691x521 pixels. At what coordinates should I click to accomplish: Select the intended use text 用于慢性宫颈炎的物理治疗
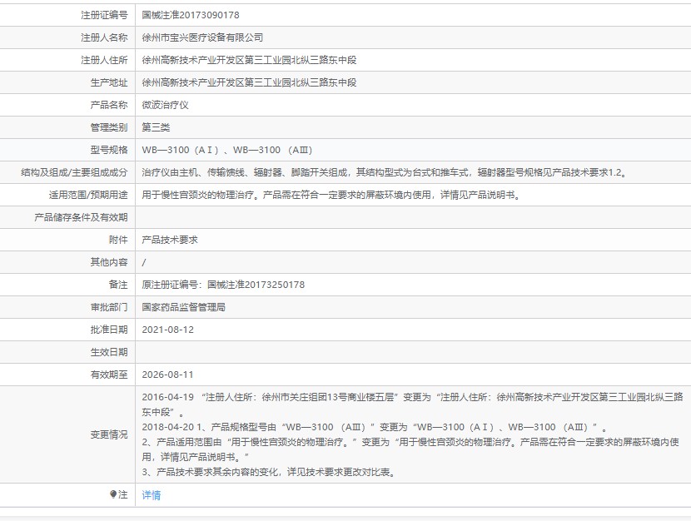click(332, 195)
